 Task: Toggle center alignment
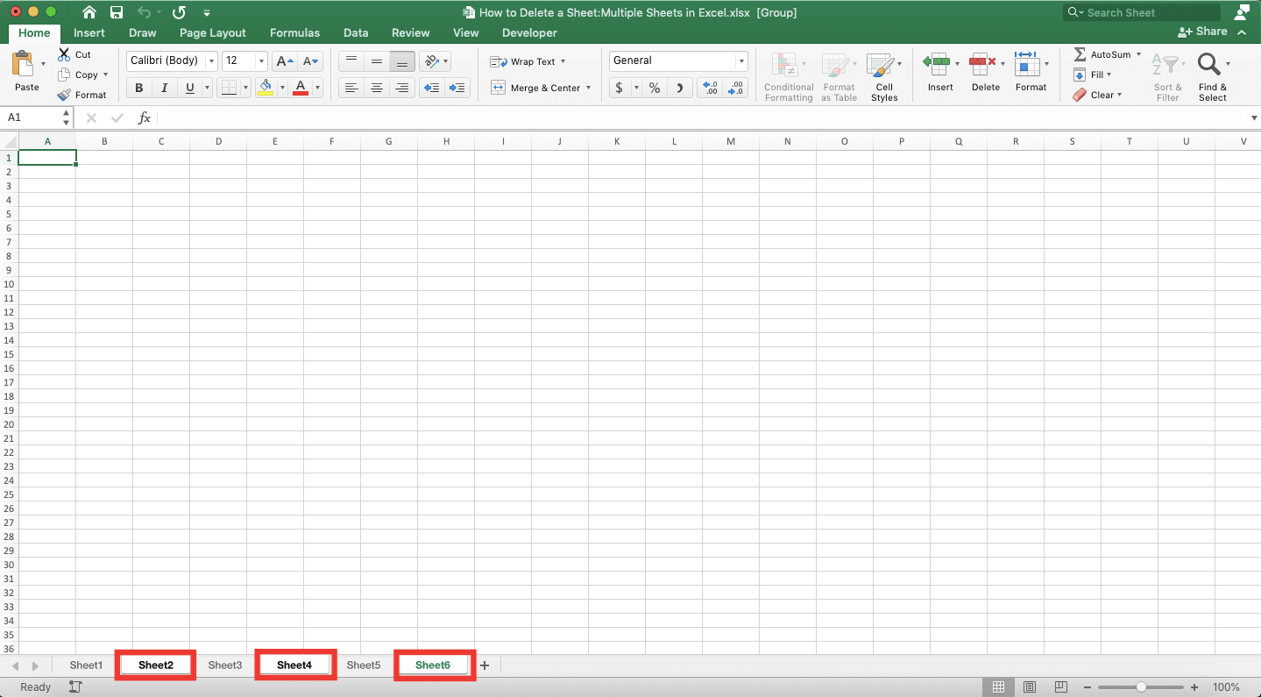376,87
